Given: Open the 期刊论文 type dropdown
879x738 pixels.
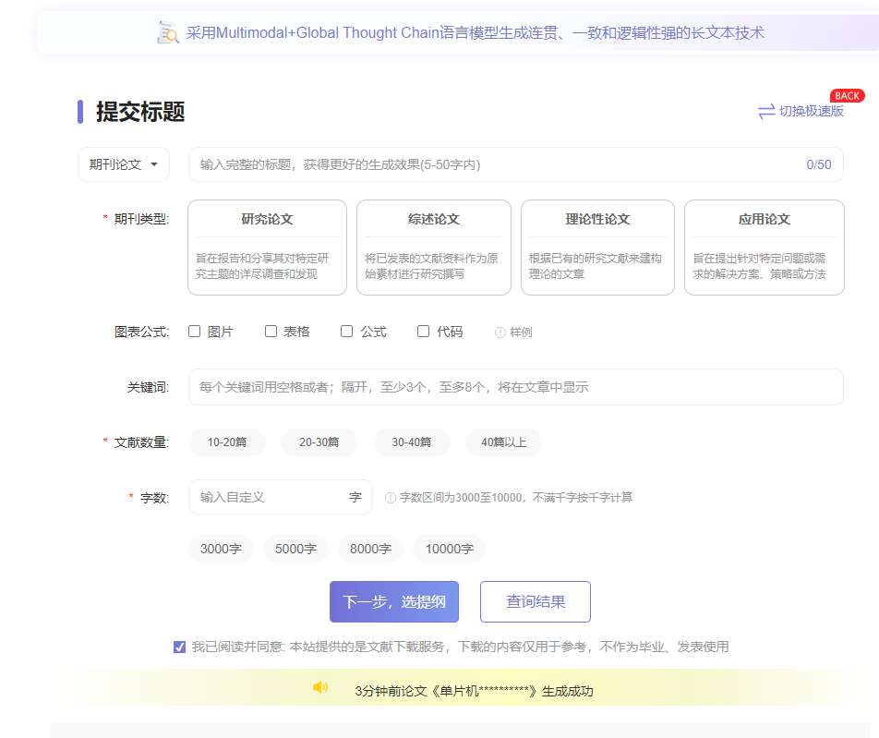Looking at the screenshot, I should [x=124, y=164].
